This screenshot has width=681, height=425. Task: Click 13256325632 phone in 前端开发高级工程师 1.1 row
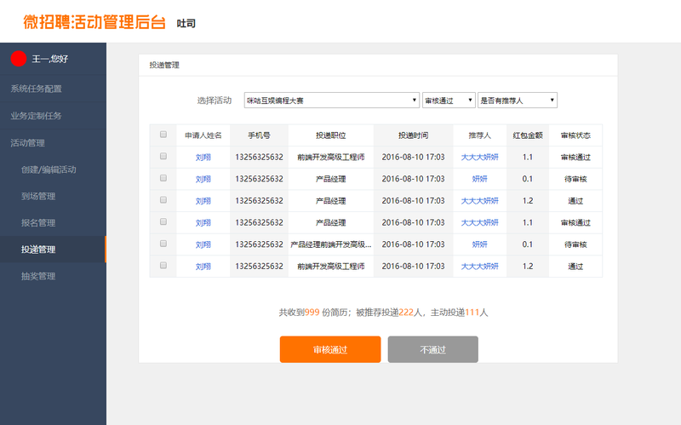[x=259, y=158]
